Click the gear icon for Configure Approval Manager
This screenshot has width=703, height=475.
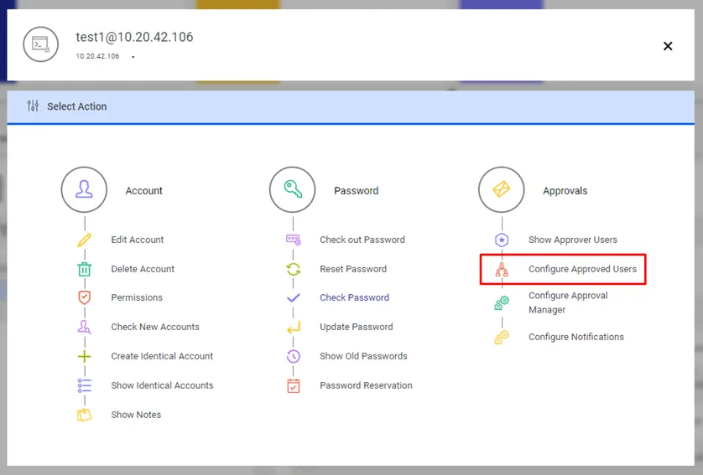click(x=502, y=302)
